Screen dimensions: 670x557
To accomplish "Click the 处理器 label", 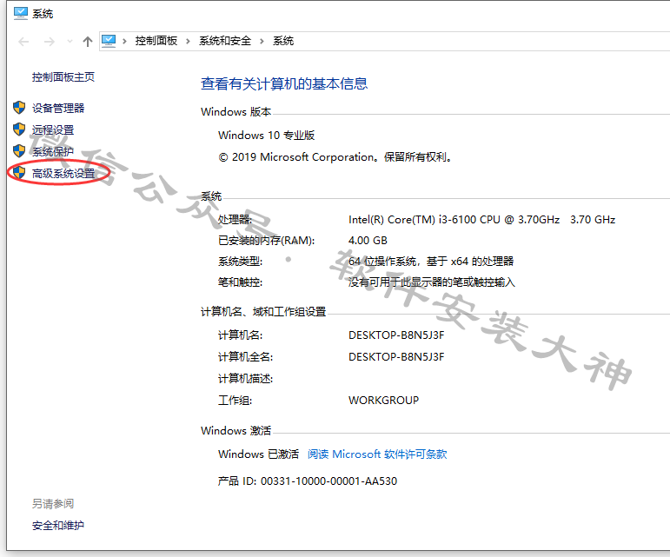I will (235, 220).
